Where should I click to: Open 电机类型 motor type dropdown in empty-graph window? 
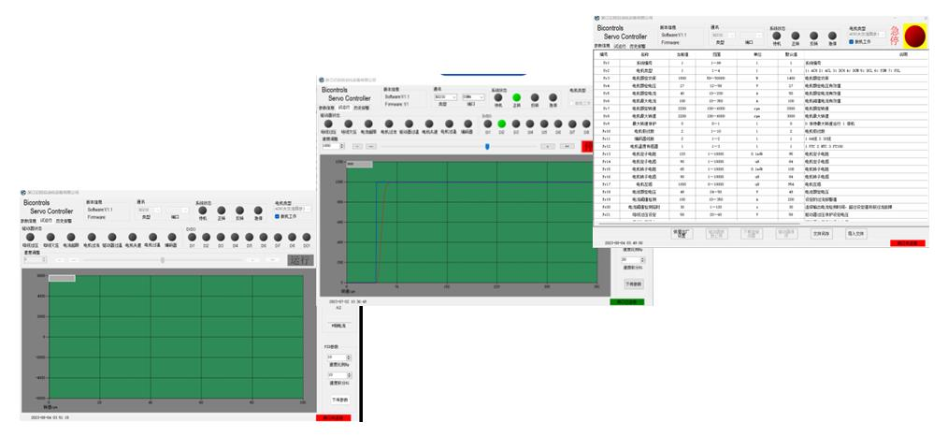293,209
